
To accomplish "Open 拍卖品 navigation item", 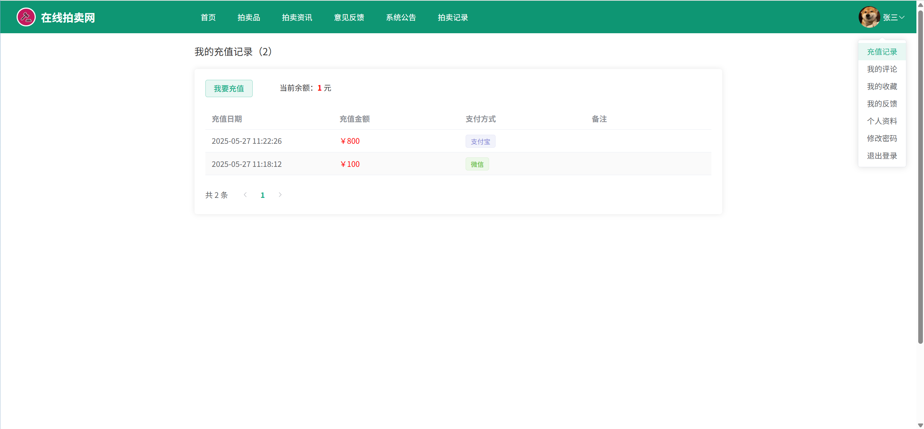I will [x=249, y=17].
